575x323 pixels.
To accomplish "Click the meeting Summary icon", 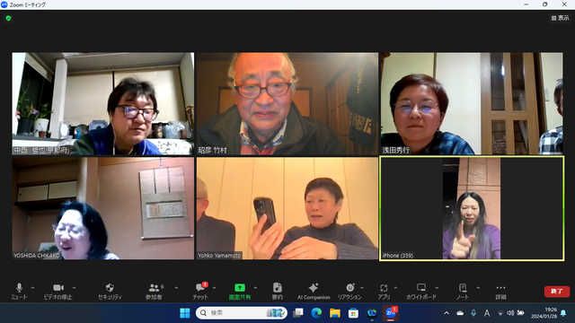I will [x=278, y=292].
